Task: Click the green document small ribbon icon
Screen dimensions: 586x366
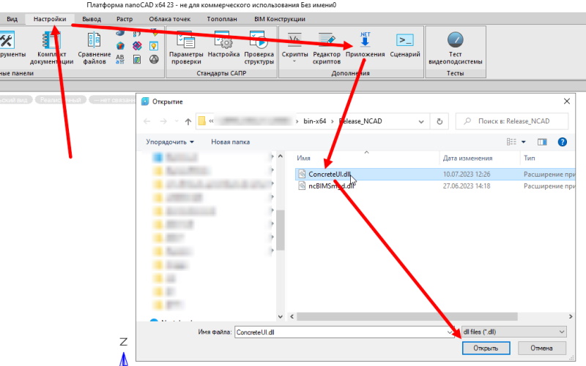Action: (137, 59)
